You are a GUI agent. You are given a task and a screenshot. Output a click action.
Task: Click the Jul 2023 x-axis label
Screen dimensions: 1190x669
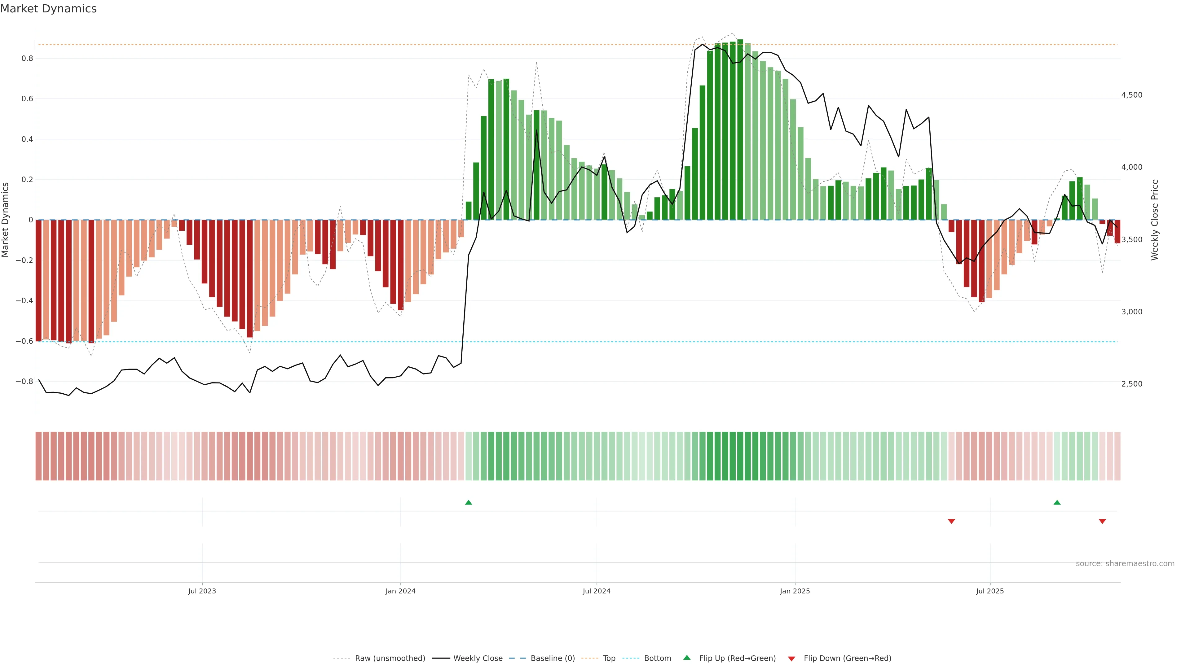pyautogui.click(x=202, y=591)
